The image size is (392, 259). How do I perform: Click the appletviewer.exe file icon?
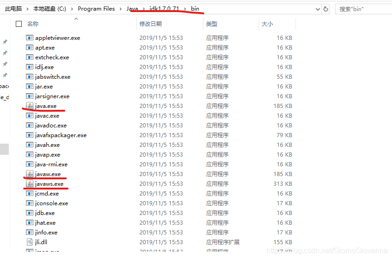click(x=30, y=38)
